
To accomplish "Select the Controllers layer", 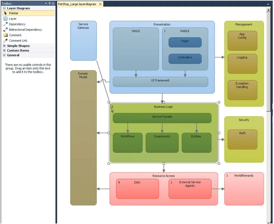I will pos(185,59).
